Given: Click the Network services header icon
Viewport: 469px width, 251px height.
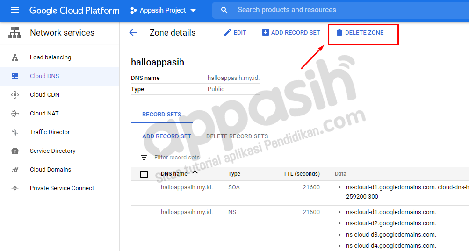Looking at the screenshot, I should [14, 33].
